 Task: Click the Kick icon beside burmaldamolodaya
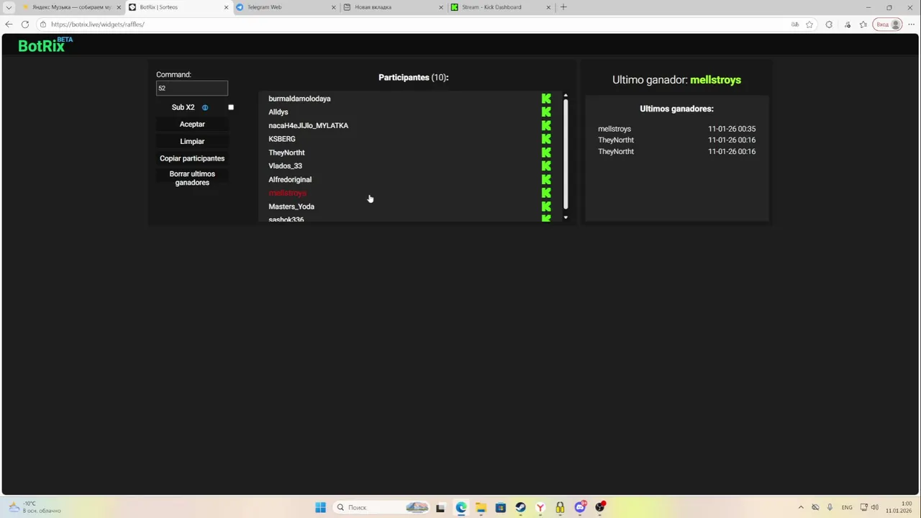[x=546, y=99]
